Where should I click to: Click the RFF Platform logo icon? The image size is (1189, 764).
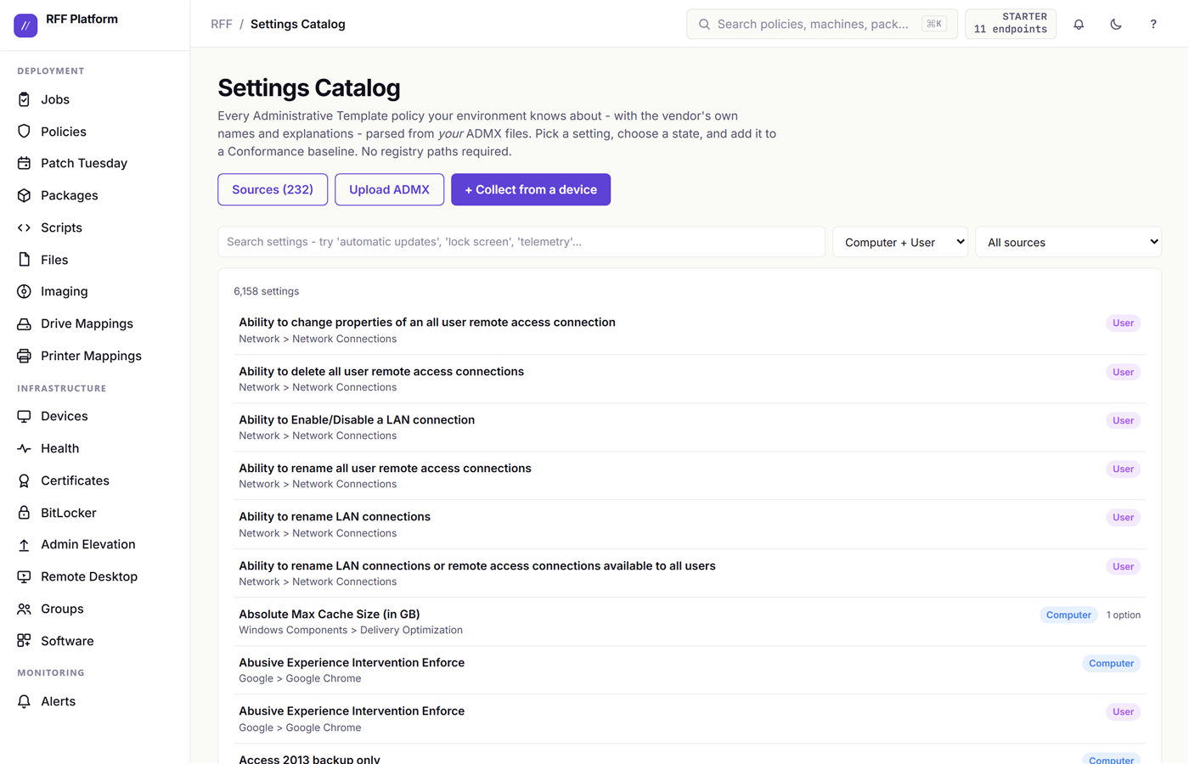pyautogui.click(x=25, y=25)
